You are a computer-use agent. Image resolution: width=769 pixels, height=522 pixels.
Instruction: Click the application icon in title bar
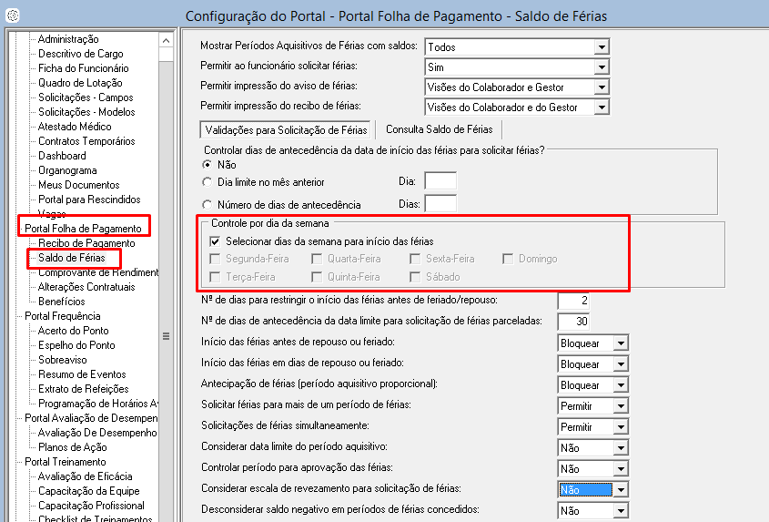12,15
